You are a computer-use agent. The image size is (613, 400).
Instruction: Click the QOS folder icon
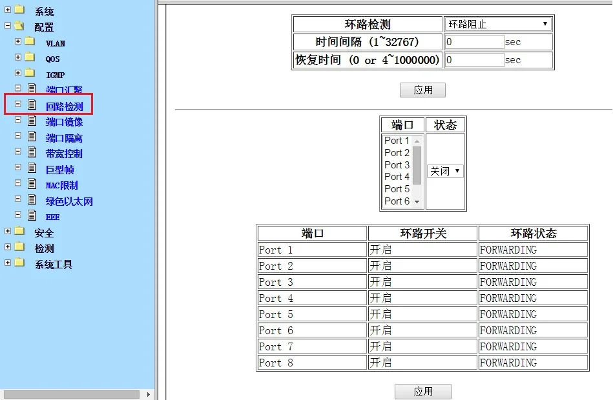tap(30, 57)
